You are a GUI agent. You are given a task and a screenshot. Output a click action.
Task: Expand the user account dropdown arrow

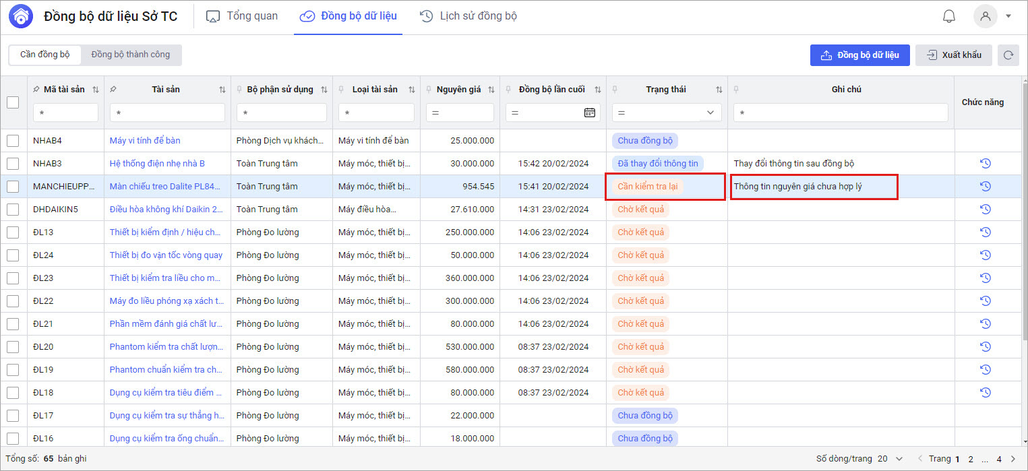(1008, 16)
